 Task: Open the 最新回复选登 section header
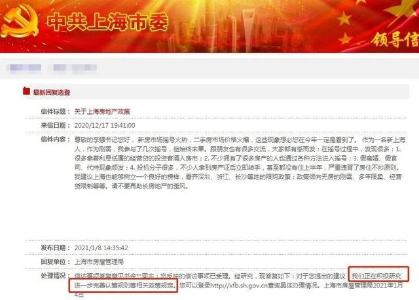[52, 92]
